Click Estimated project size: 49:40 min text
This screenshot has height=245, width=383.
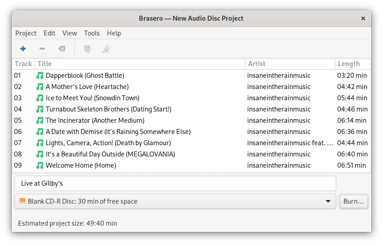point(67,223)
